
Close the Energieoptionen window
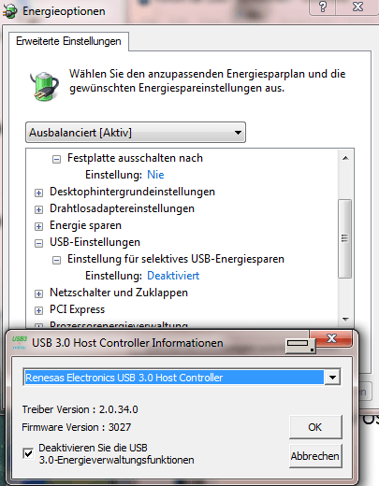pos(357,7)
